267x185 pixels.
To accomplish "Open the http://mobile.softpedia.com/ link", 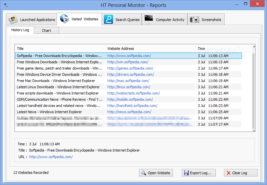I will [130, 99].
